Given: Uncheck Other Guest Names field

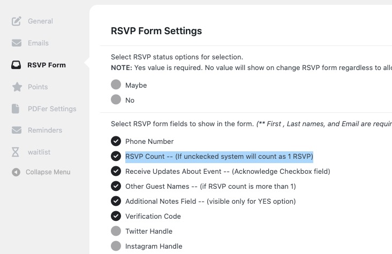Looking at the screenshot, I should 116,186.
